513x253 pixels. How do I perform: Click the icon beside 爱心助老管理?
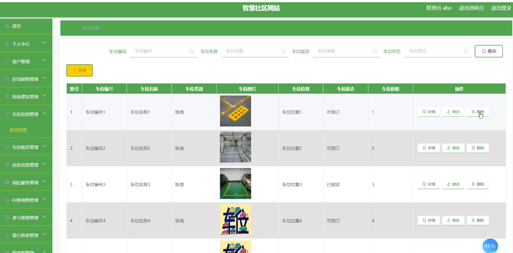point(7,235)
